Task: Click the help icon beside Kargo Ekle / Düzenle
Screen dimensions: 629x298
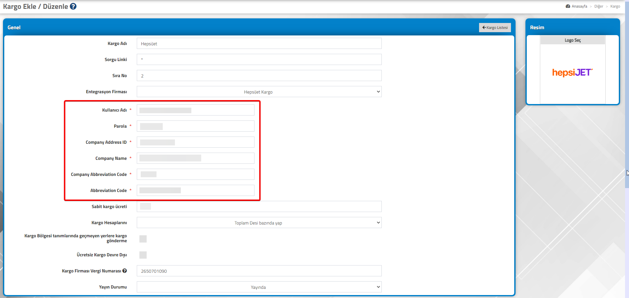Action: click(x=73, y=6)
